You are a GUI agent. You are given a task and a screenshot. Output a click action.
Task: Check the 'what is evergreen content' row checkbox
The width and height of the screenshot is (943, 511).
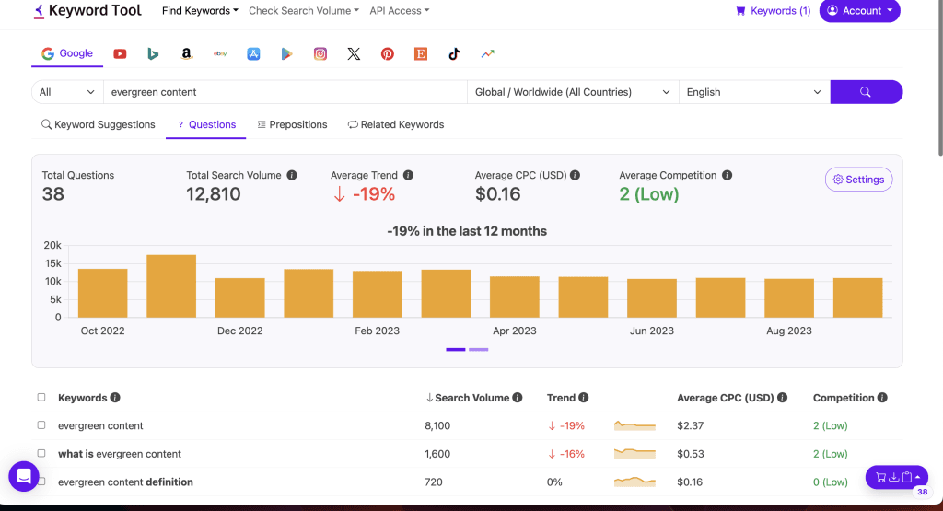(41, 453)
